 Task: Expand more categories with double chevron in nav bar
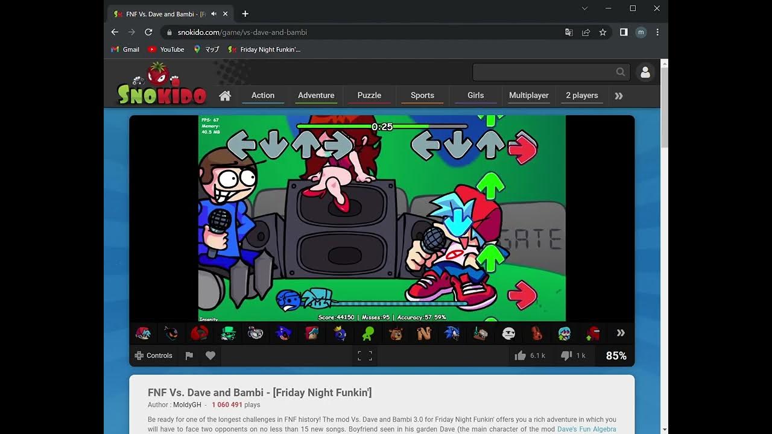[x=618, y=96]
